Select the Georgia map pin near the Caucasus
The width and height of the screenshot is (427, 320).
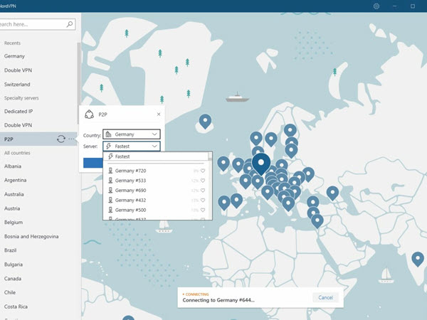[x=332, y=193]
